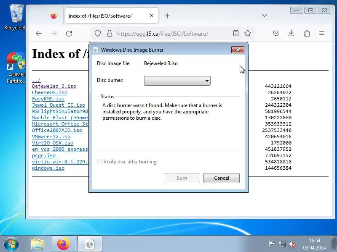Toggle Reader View icon in address bar
The image size is (337, 252).
tap(236, 33)
